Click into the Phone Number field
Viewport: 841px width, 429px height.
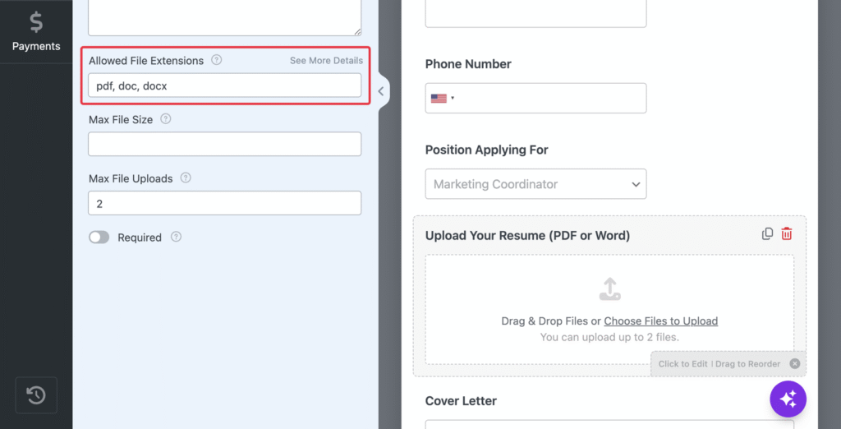(535, 99)
